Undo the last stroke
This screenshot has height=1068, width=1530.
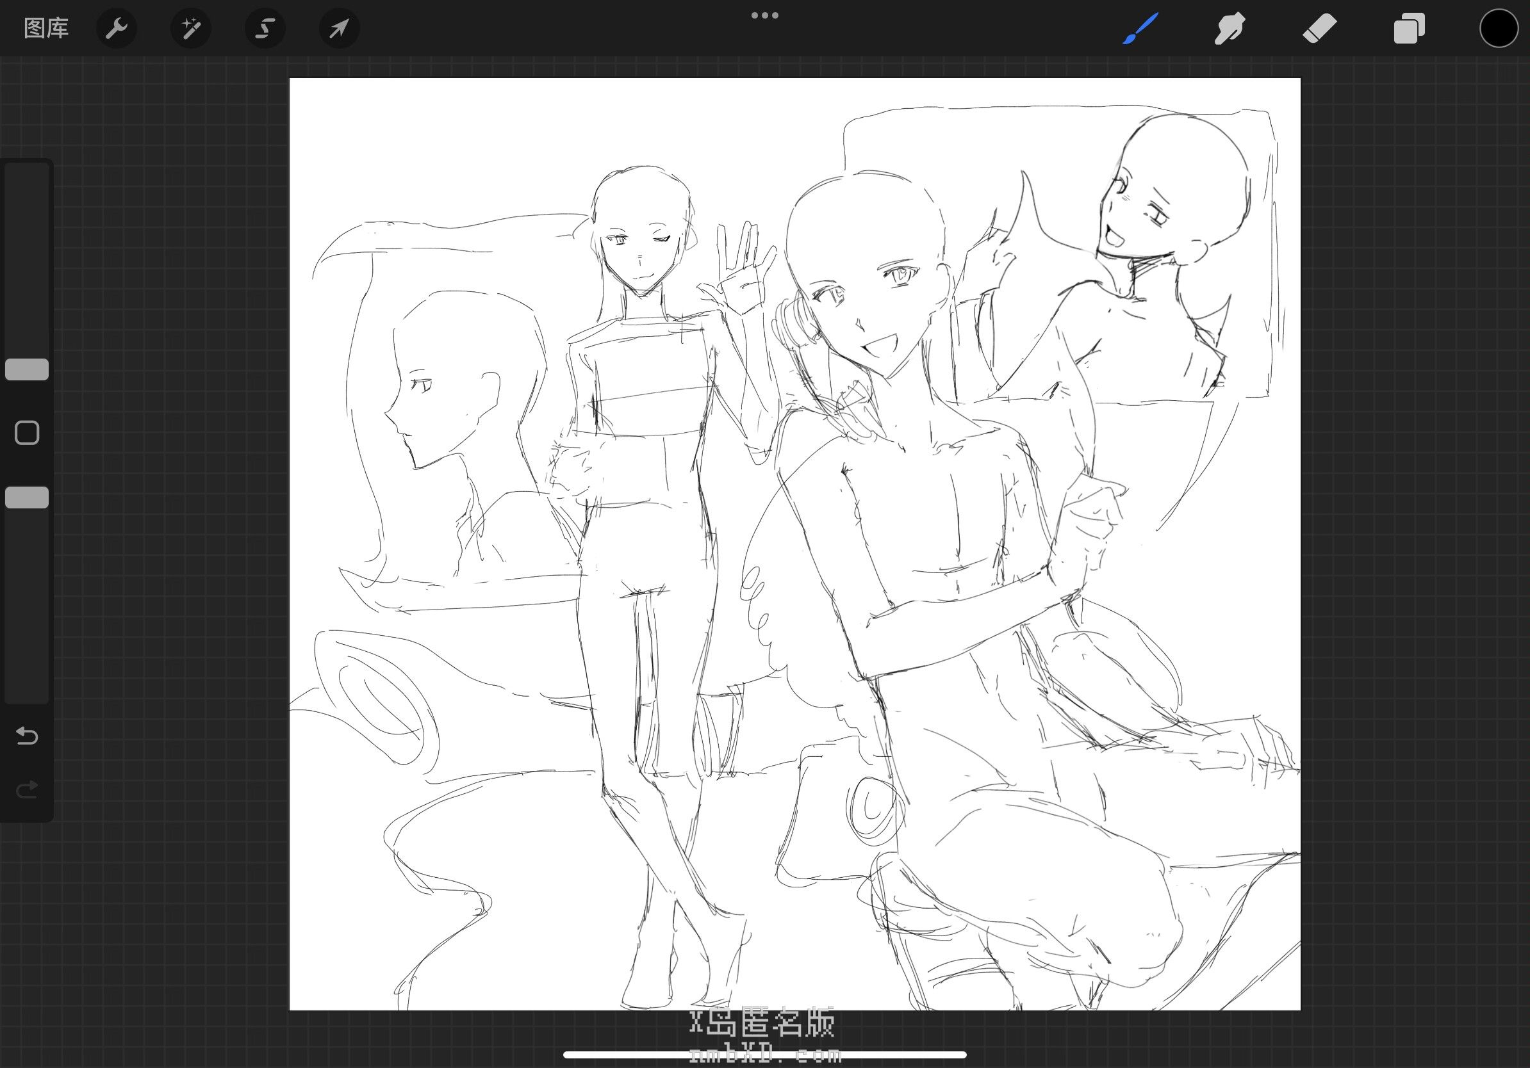pyautogui.click(x=27, y=736)
